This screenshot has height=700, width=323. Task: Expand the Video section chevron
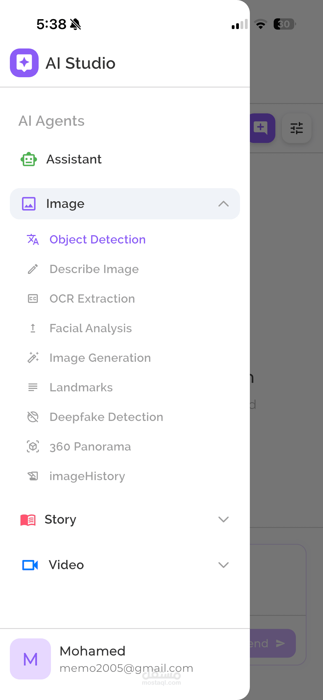[x=223, y=565]
